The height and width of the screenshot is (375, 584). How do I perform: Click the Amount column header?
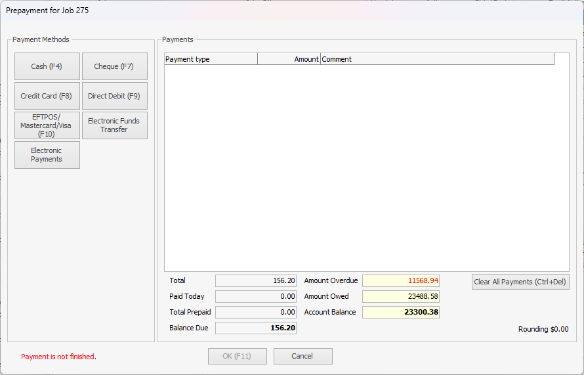pos(289,59)
